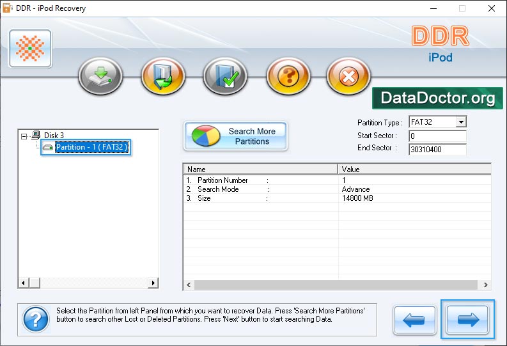Click the book with arrow toolbar button
This screenshot has height=346, width=507.
pyautogui.click(x=163, y=76)
